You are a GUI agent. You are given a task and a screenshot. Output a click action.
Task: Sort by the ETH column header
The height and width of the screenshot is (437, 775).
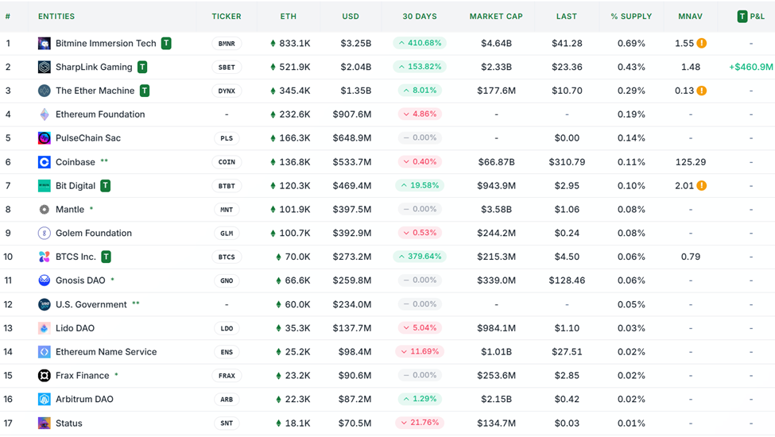tap(289, 16)
